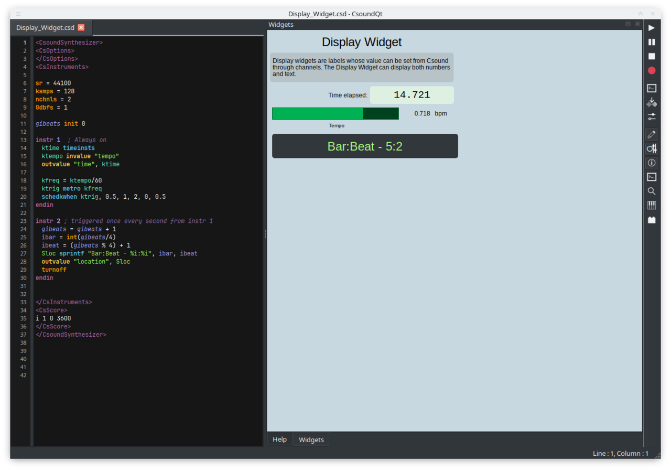Select the Display_Widget.csd editor tab
671x471 pixels.
(x=51, y=27)
